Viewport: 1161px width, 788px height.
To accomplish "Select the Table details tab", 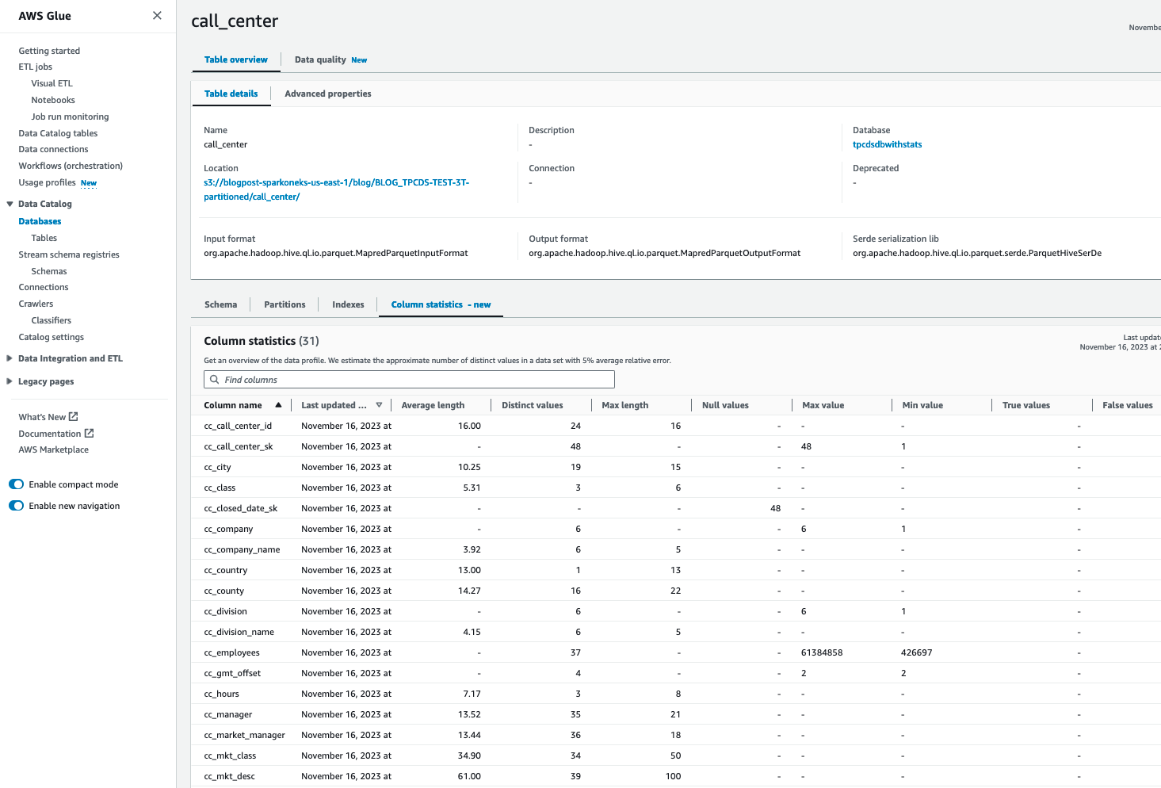I will point(231,94).
